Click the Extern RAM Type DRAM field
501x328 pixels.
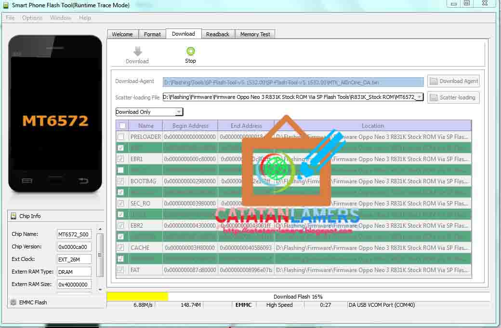[74, 272]
